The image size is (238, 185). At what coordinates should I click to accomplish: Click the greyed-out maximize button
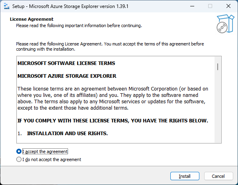210,6
